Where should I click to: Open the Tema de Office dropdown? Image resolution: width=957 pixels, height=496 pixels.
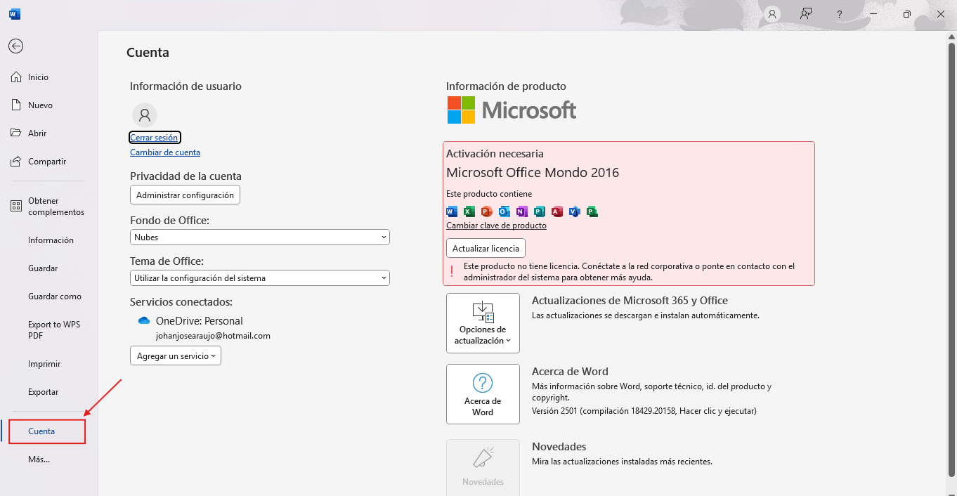(x=260, y=278)
